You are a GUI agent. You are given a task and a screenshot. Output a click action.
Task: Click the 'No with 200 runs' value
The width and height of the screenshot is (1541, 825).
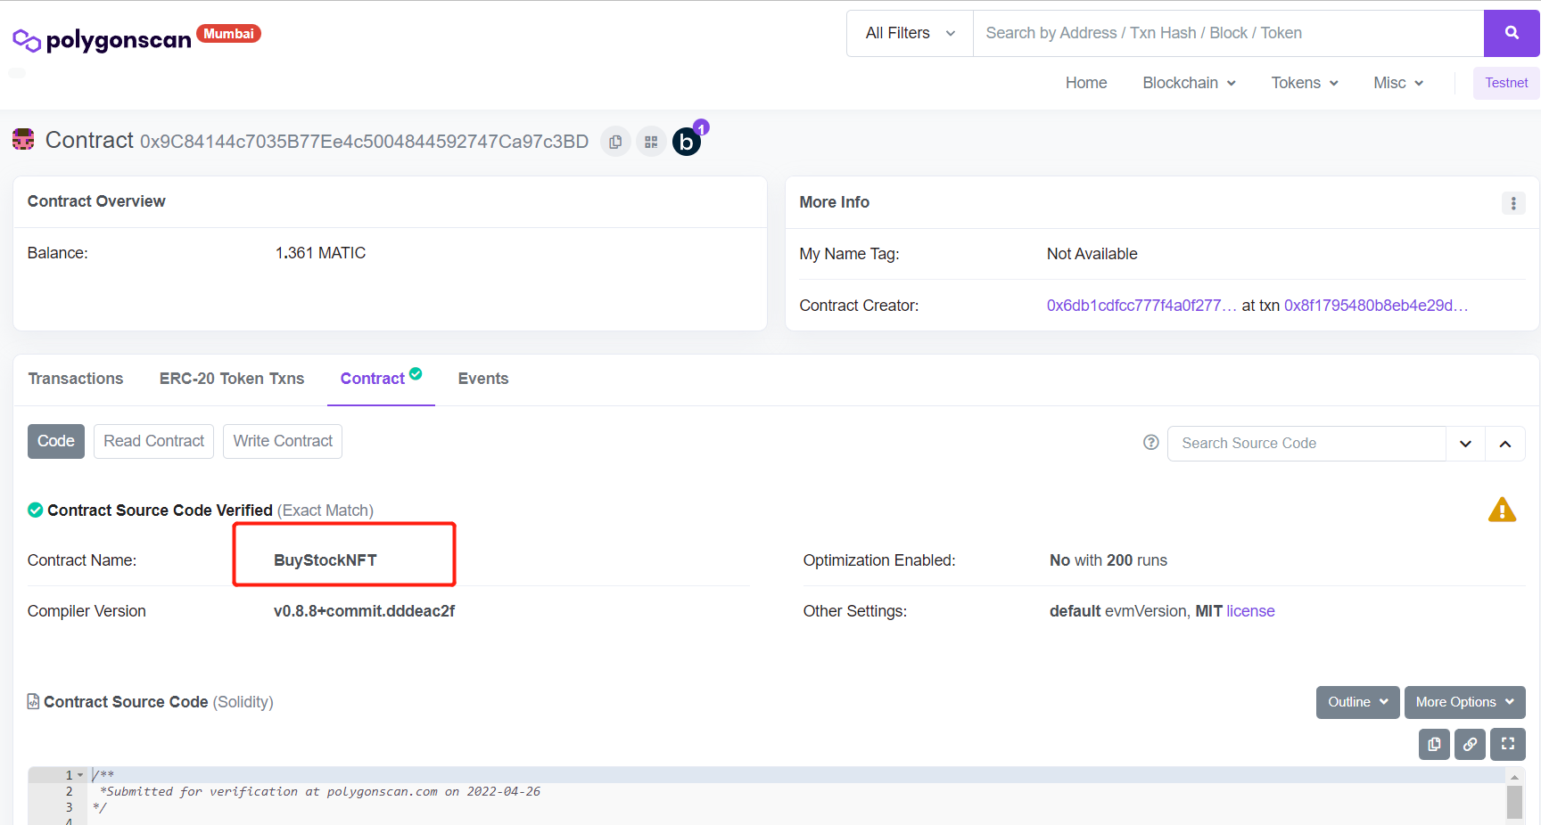[1108, 560]
